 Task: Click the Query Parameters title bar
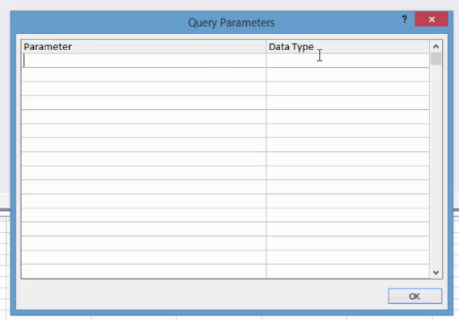coord(232,23)
